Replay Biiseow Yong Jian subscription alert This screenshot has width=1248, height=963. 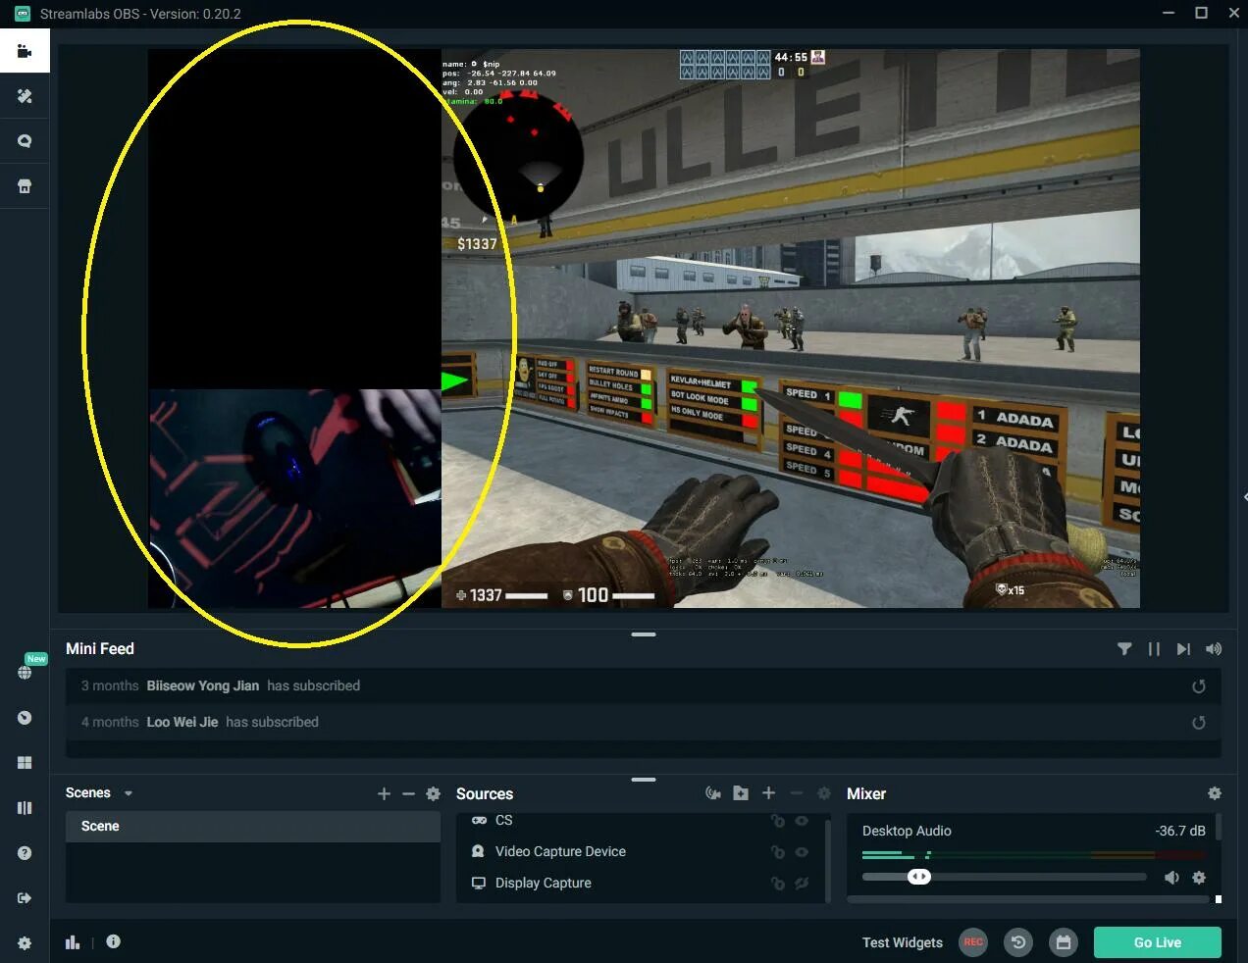(x=1198, y=686)
